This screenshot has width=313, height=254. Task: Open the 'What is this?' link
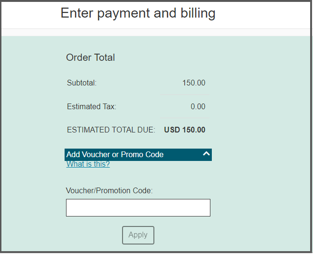point(88,164)
